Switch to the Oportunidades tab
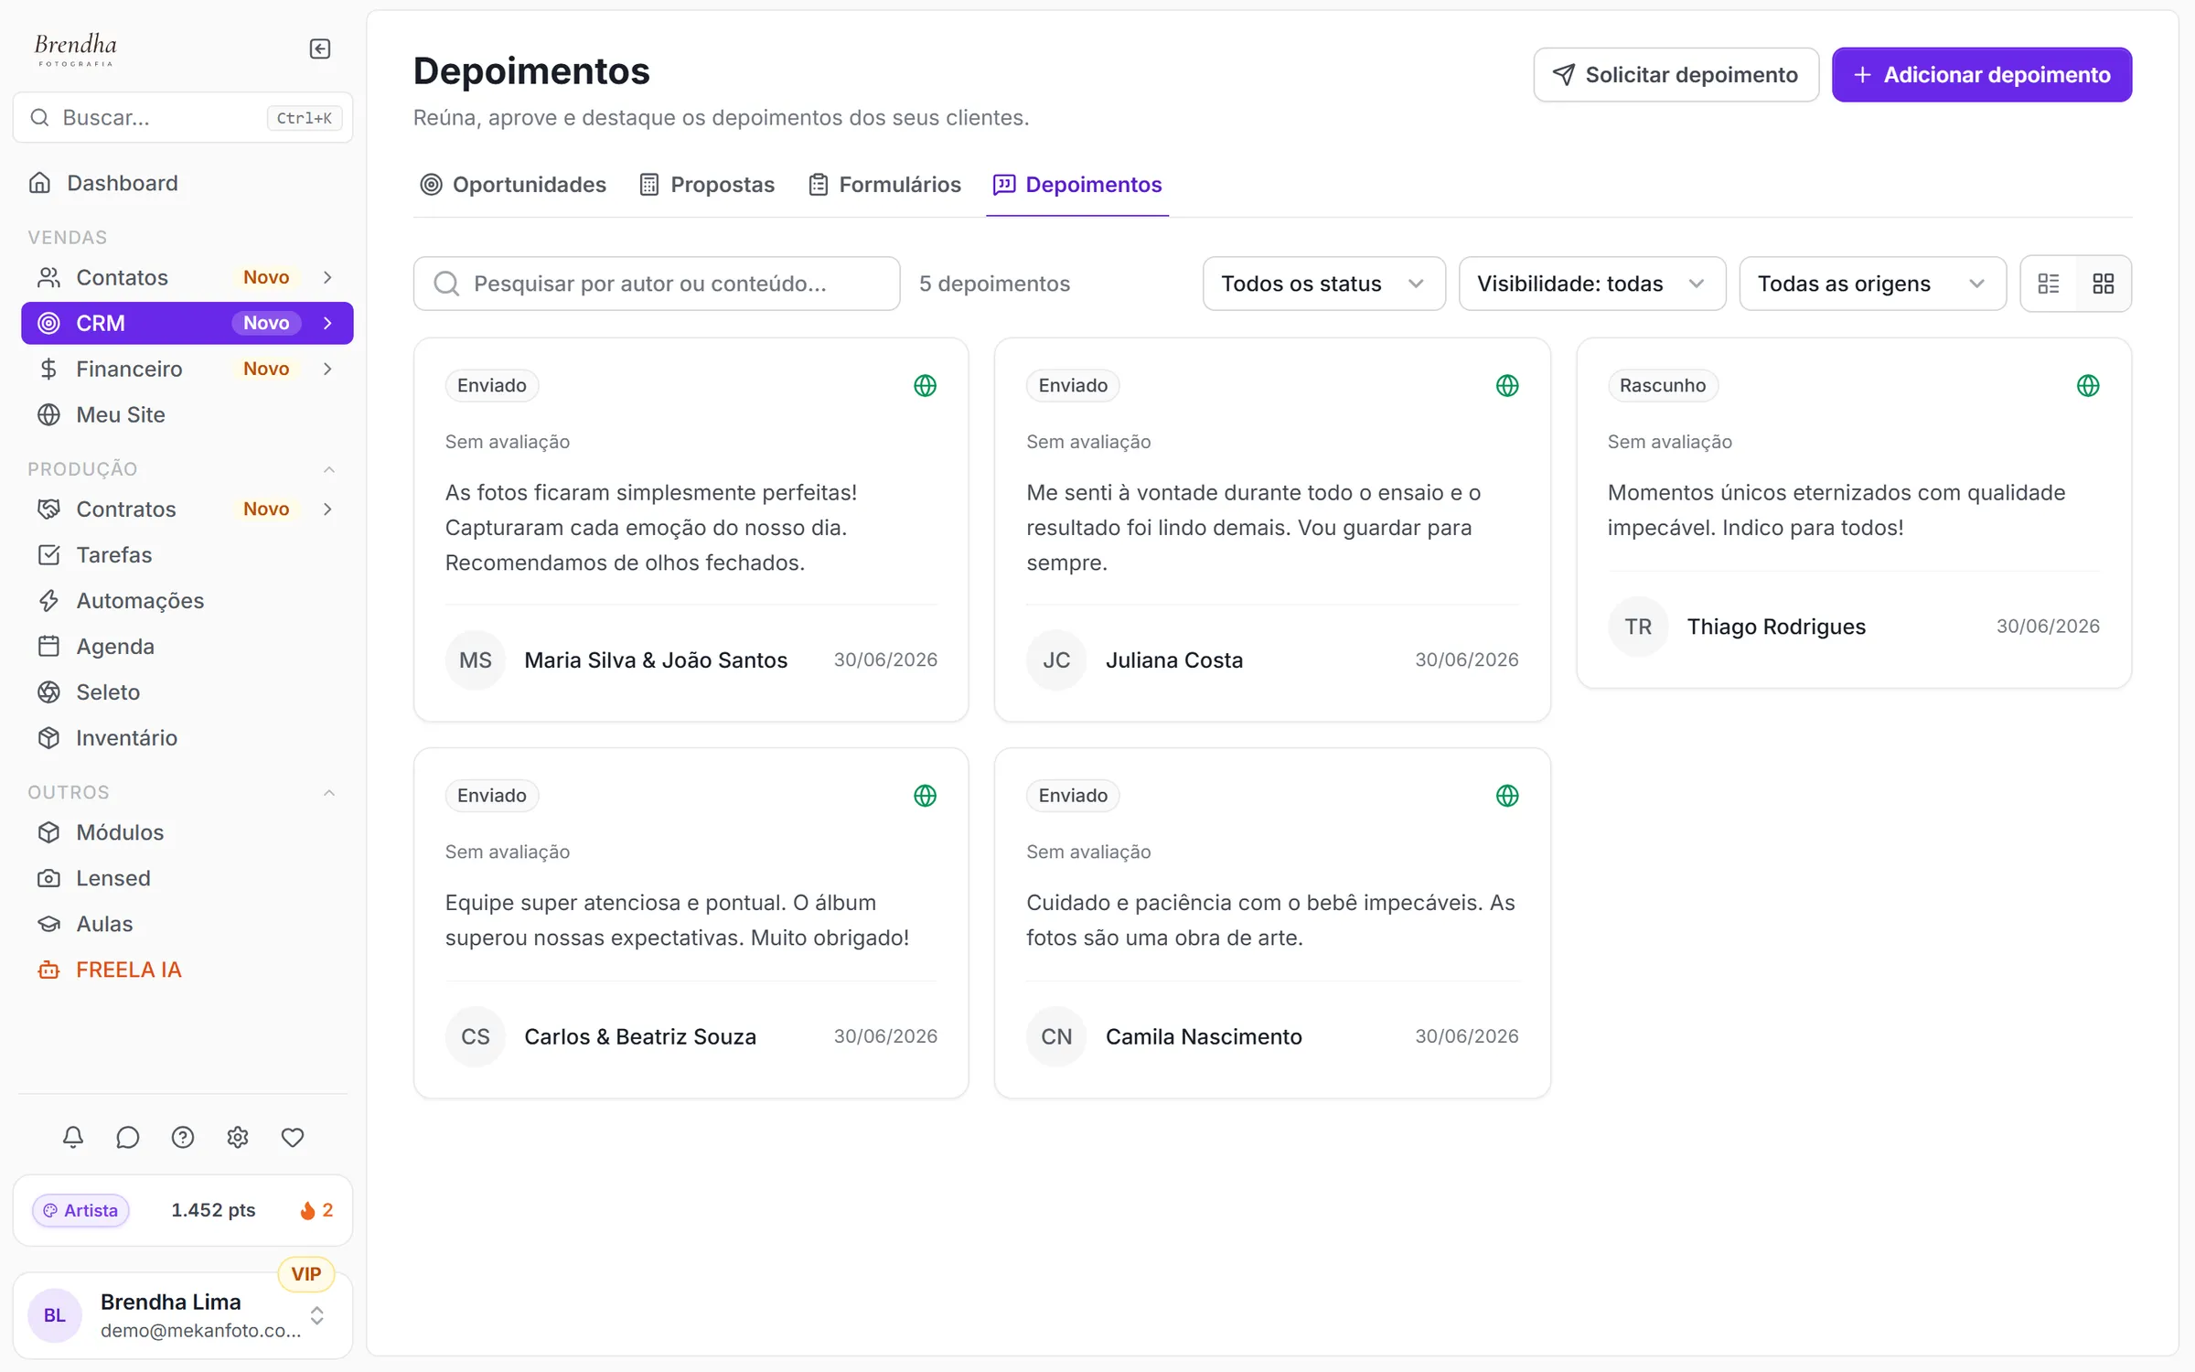The height and width of the screenshot is (1372, 2195). 513,185
